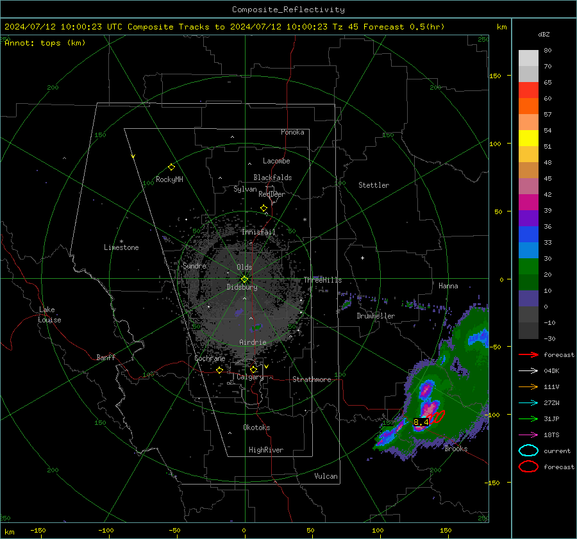This screenshot has width=577, height=539.
Task: Select the light gray 70-80 dBZ swatch
Action: click(x=528, y=58)
